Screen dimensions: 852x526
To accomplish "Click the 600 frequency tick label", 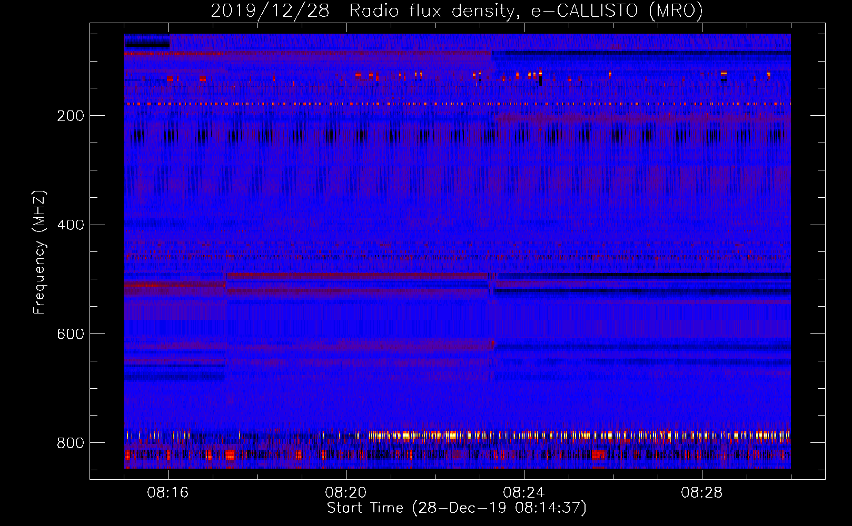I will click(x=71, y=335).
